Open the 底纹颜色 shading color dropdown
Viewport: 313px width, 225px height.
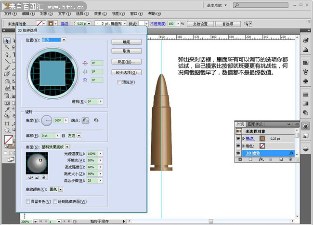[60, 189]
